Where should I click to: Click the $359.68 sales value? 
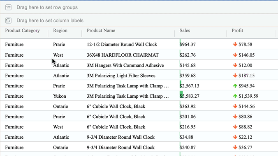coord(188,76)
